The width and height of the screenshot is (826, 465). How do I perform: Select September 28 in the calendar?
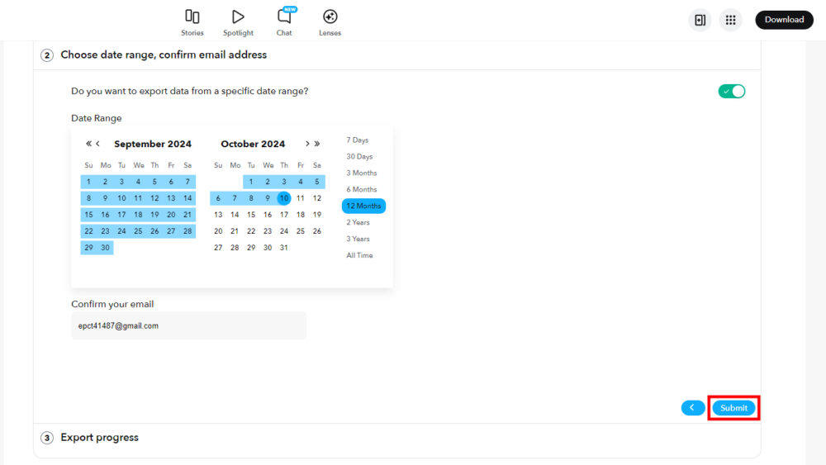(x=188, y=230)
